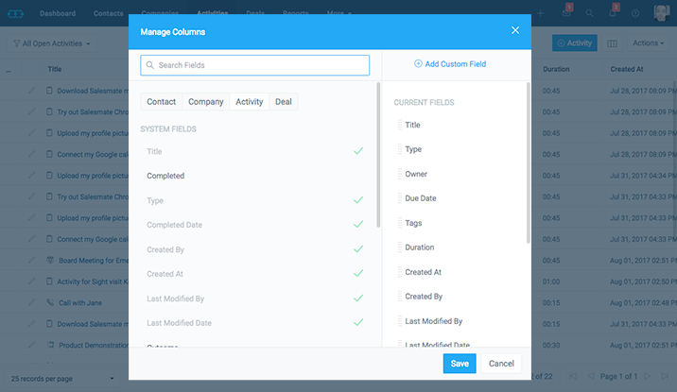Click phone icon in Call with Jane row
The width and height of the screenshot is (677, 392).
point(50,302)
